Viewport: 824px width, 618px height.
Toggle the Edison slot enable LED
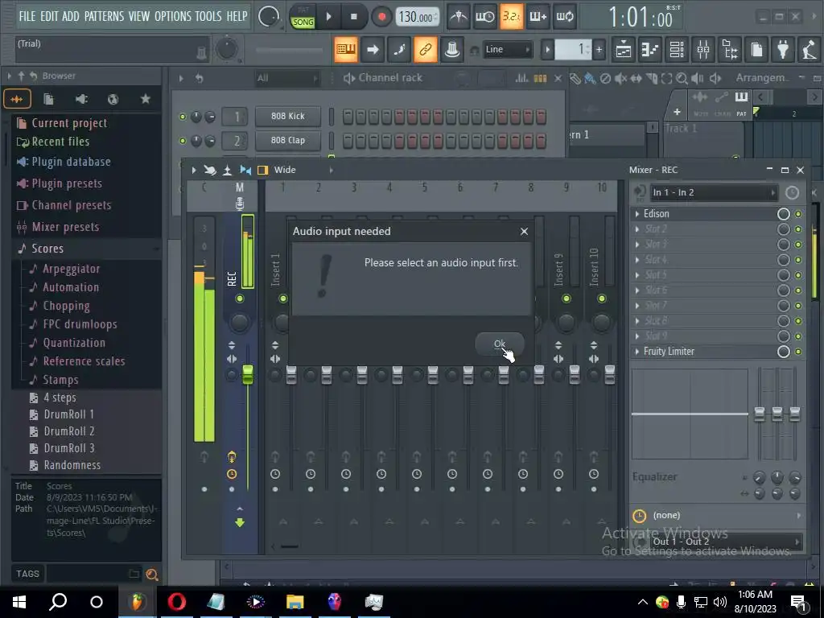point(798,214)
